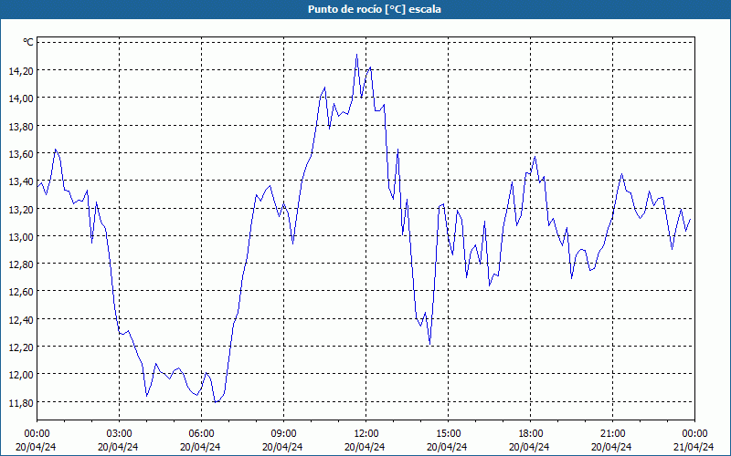This screenshot has width=731, height=456.
Task: Click the chart title 'Punto de rocío [°C] escala'
Action: click(x=375, y=9)
